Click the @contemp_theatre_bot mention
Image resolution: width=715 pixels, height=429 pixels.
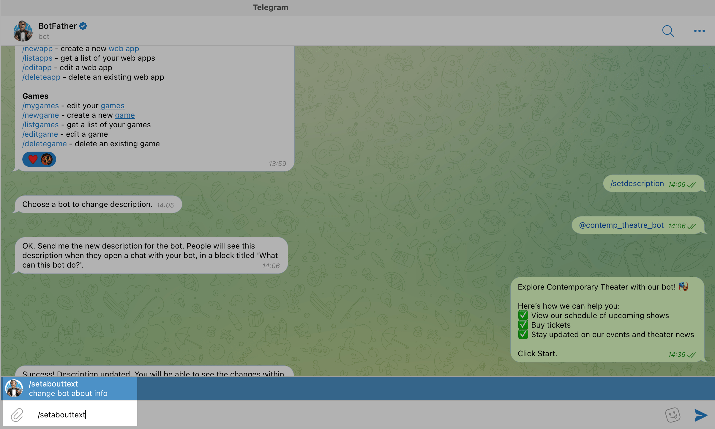point(621,225)
